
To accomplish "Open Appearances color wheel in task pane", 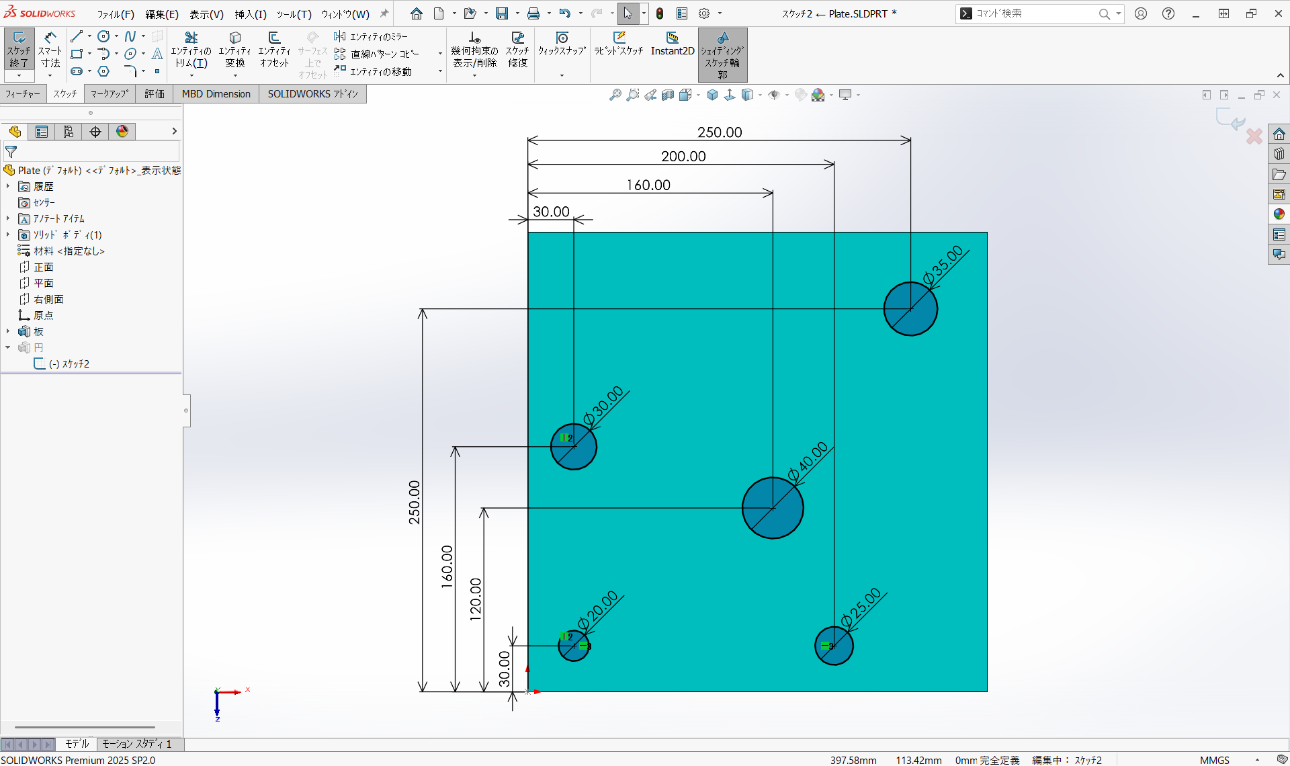I will [1279, 214].
